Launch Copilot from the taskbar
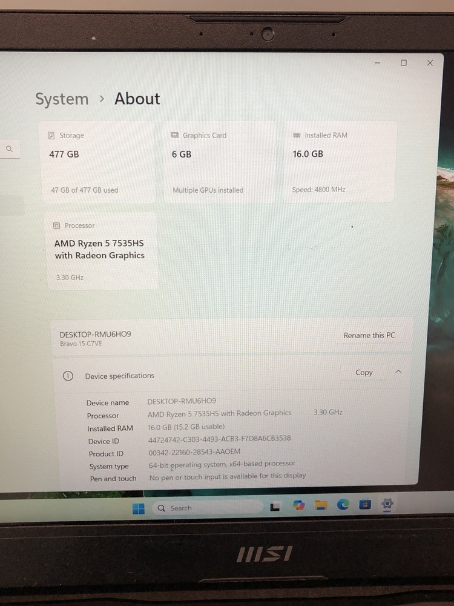This screenshot has height=606, width=454. click(x=298, y=505)
